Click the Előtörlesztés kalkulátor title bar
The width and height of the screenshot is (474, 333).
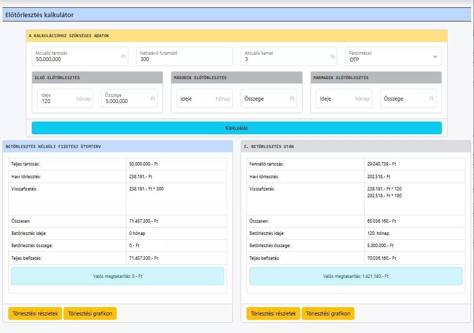tap(236, 15)
